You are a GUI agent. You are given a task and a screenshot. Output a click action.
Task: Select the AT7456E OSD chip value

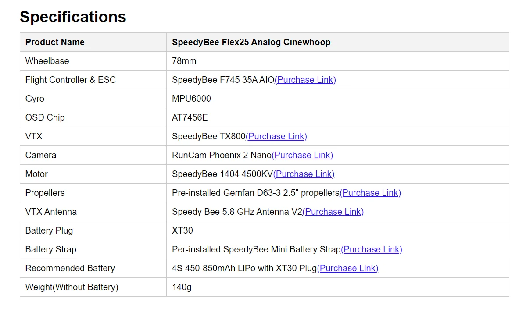pos(190,117)
